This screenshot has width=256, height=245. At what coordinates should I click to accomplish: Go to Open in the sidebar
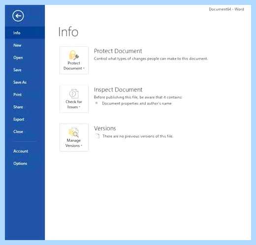point(25,58)
